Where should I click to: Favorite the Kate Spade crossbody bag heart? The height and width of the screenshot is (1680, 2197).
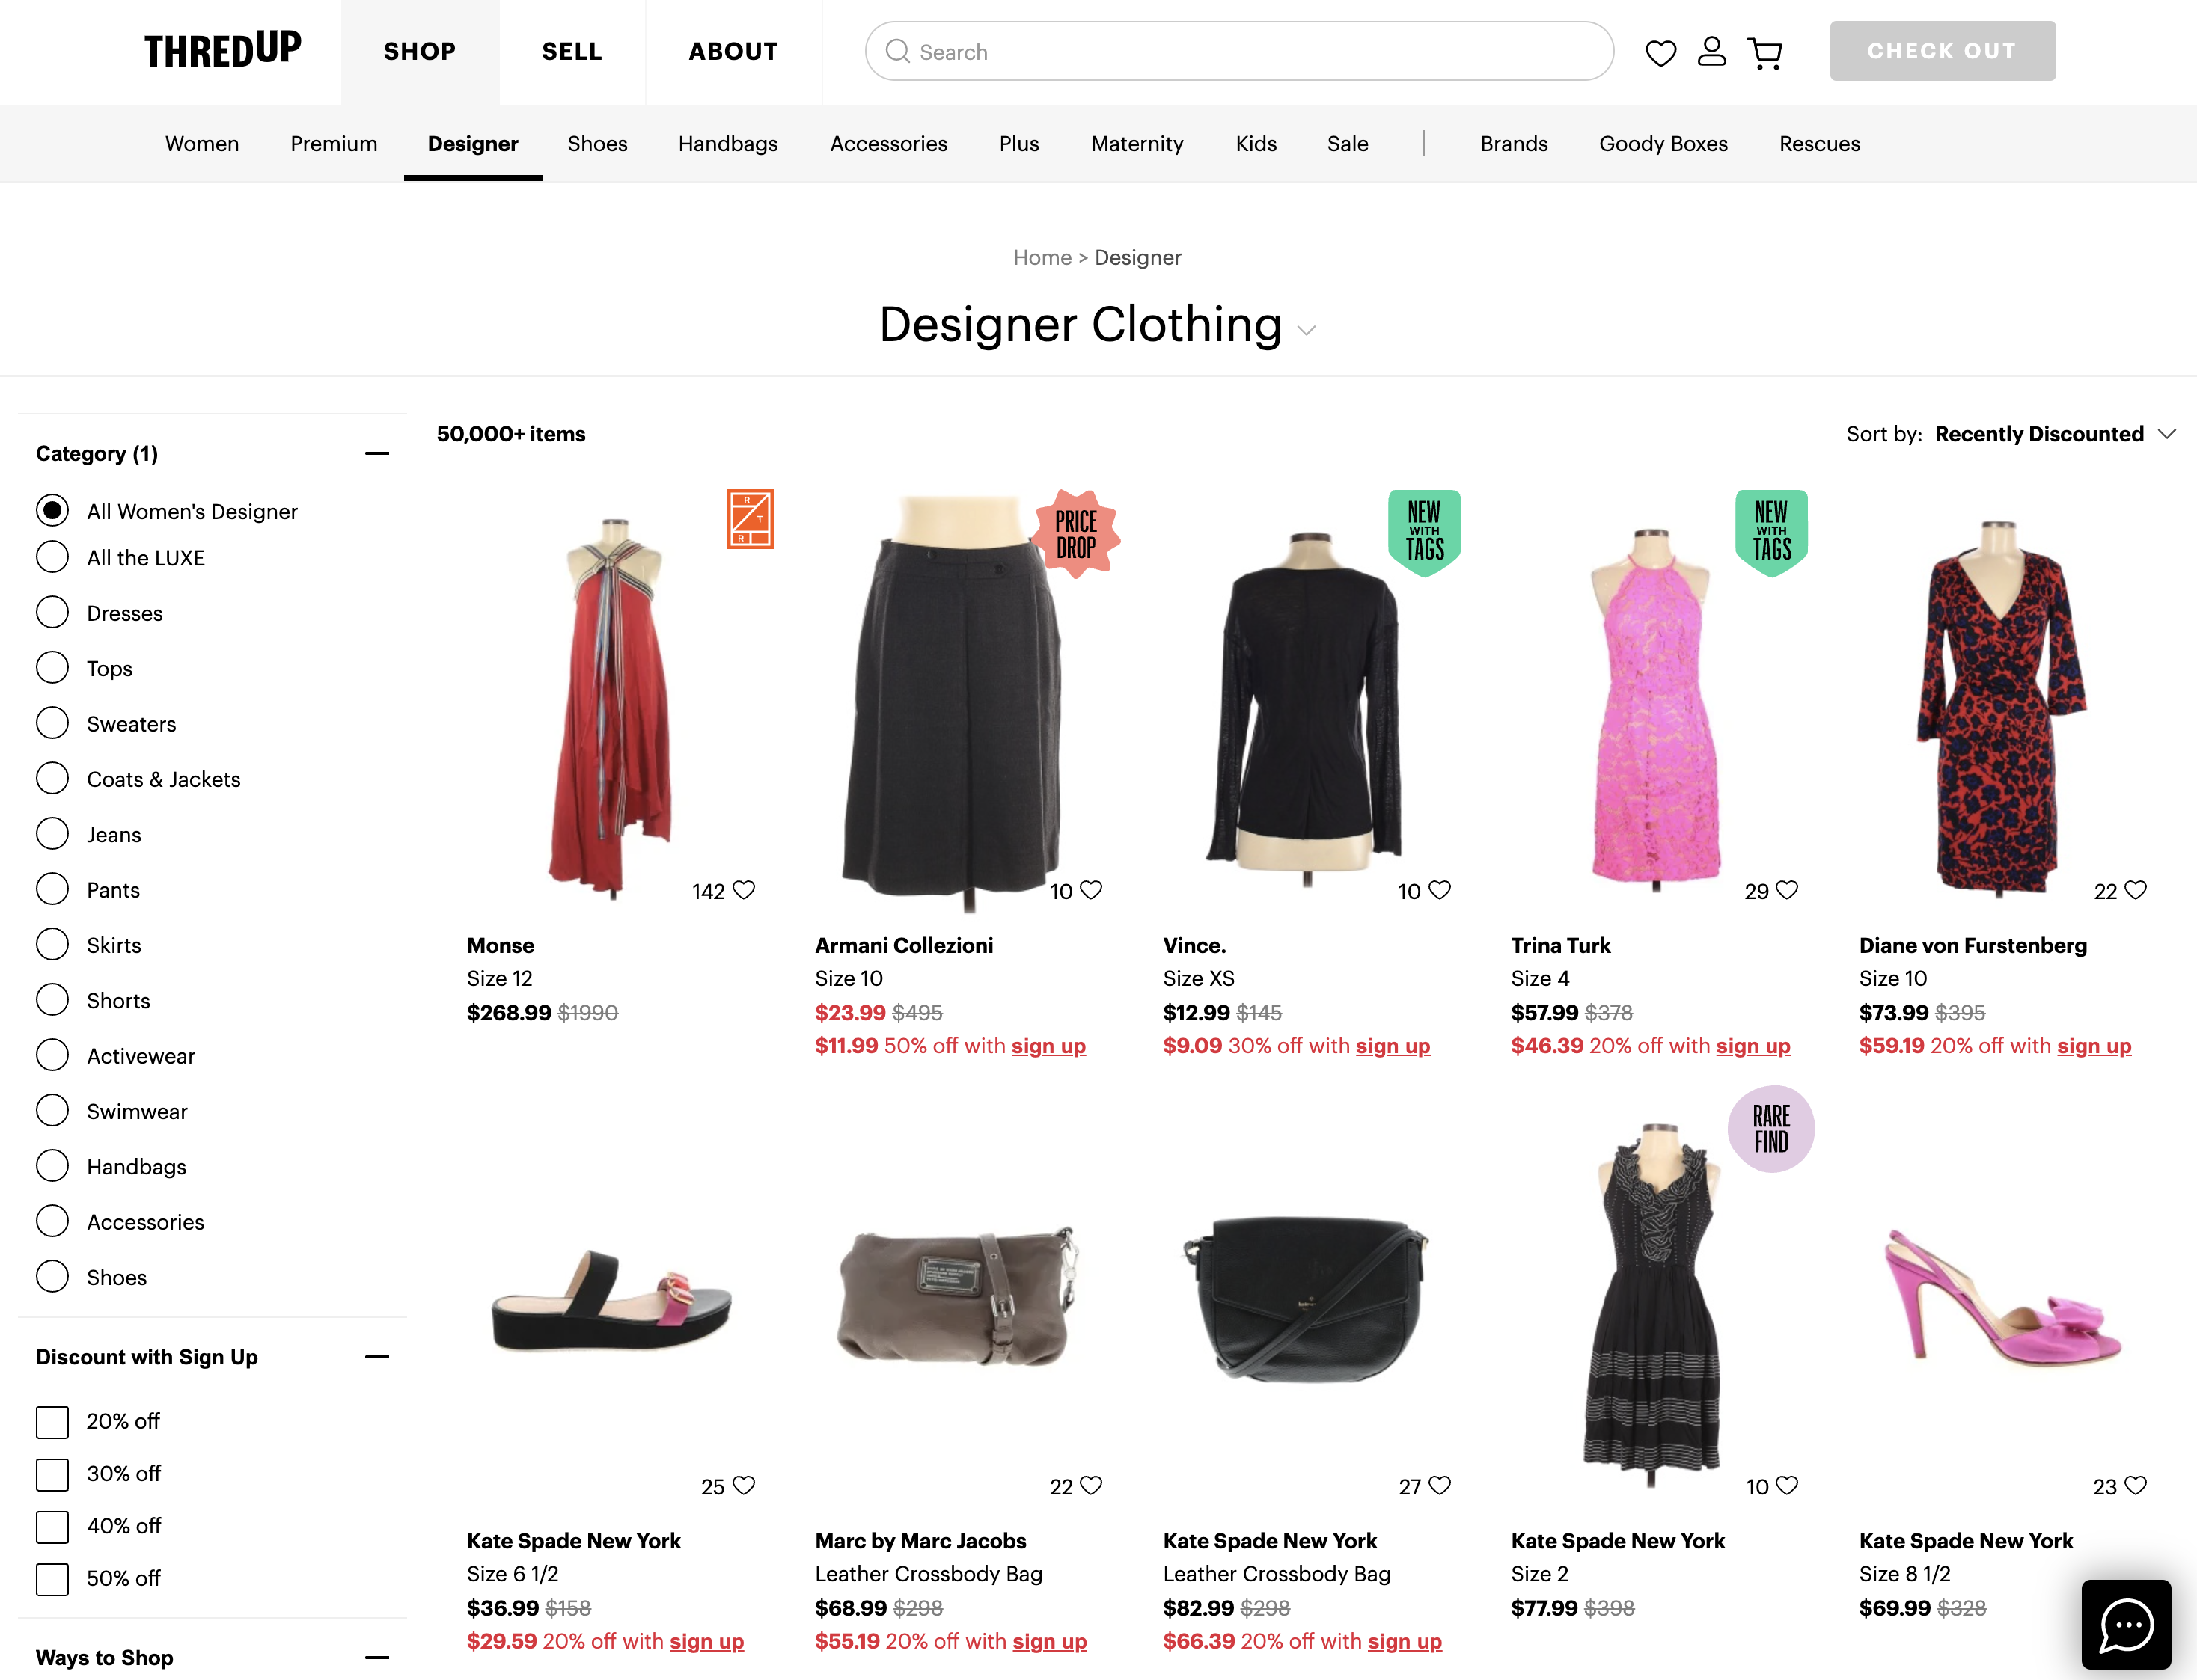1440,1486
